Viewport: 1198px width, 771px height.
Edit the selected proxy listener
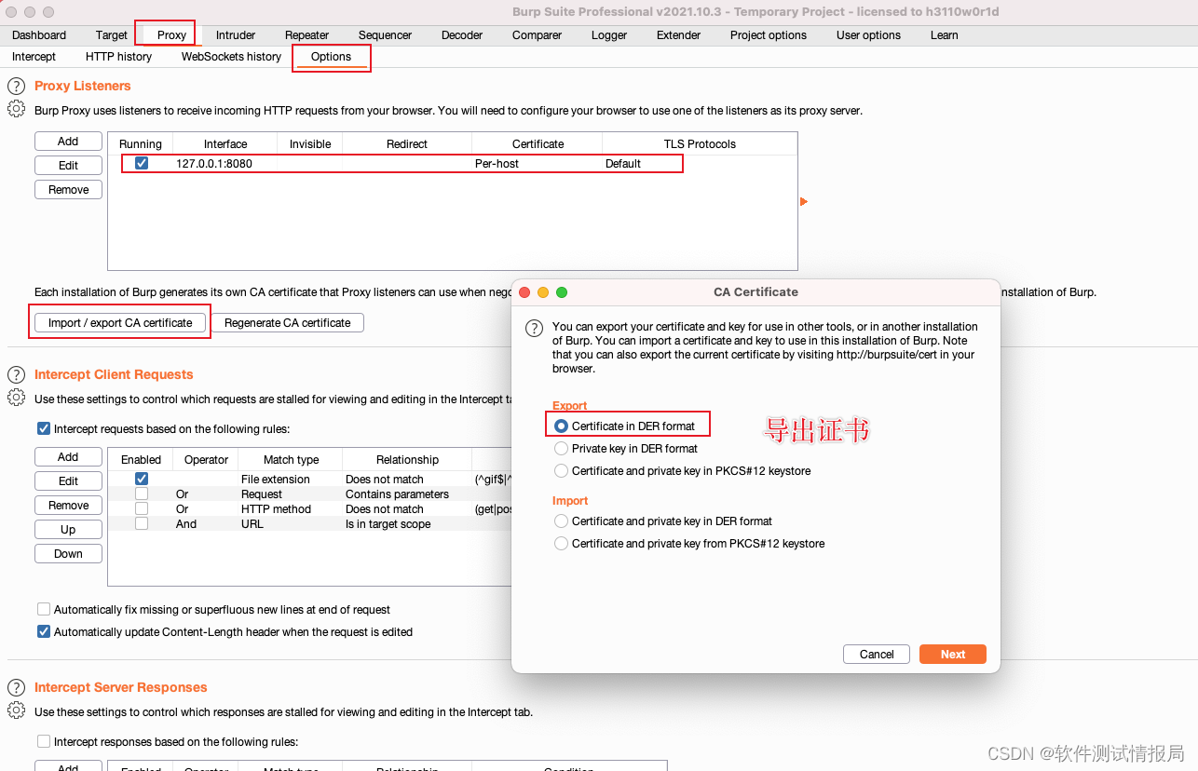point(68,166)
